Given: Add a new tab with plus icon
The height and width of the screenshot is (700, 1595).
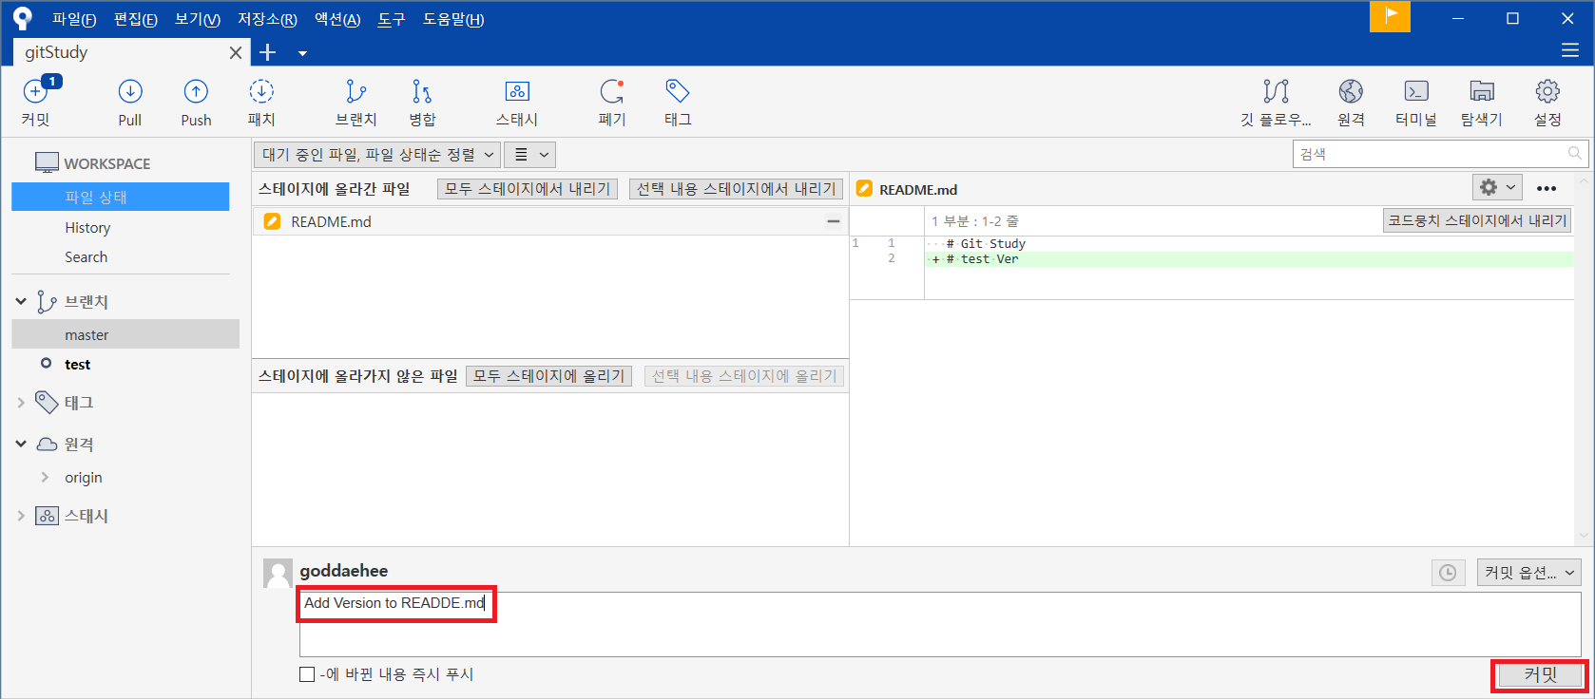Looking at the screenshot, I should coord(268,52).
